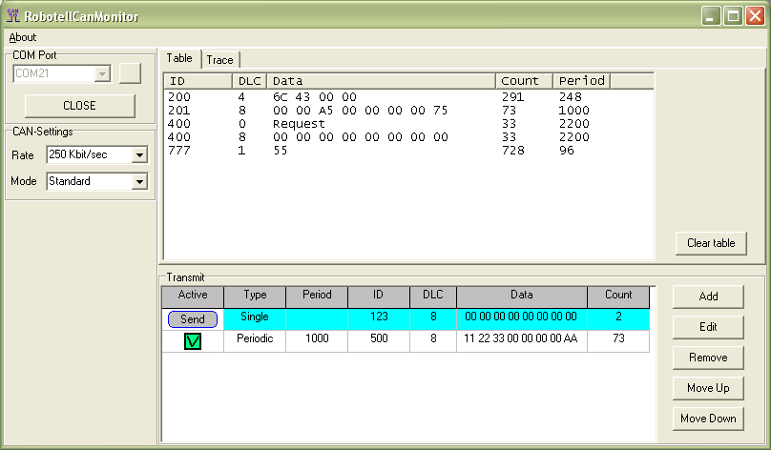The image size is (771, 450).
Task: Select the Periodic transmit row ID 500
Action: 378,340
